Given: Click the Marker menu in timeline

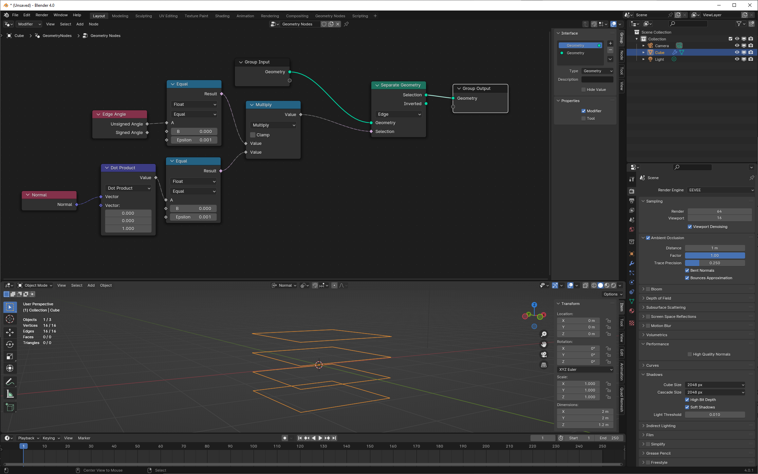Looking at the screenshot, I should 84,438.
